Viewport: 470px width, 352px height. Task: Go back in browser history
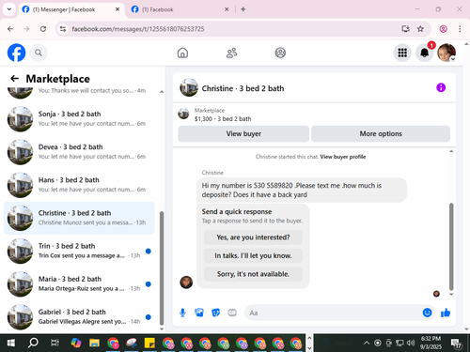10,29
